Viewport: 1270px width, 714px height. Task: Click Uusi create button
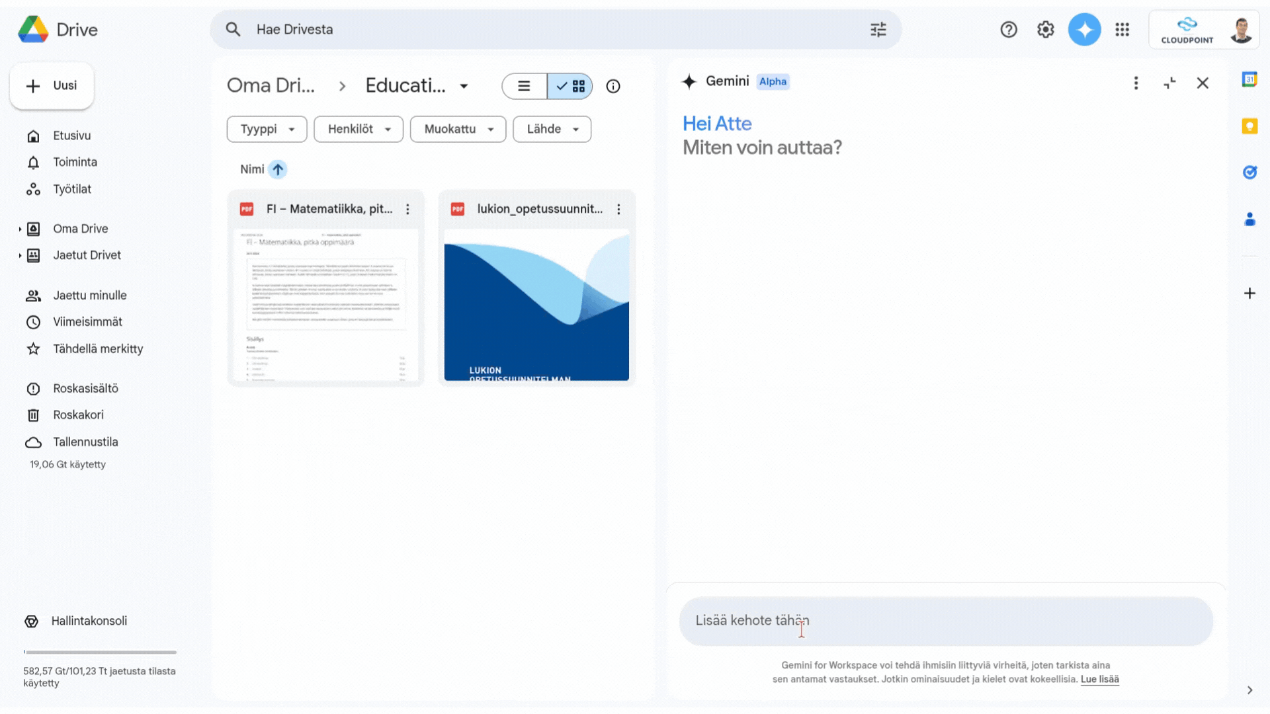pyautogui.click(x=52, y=85)
